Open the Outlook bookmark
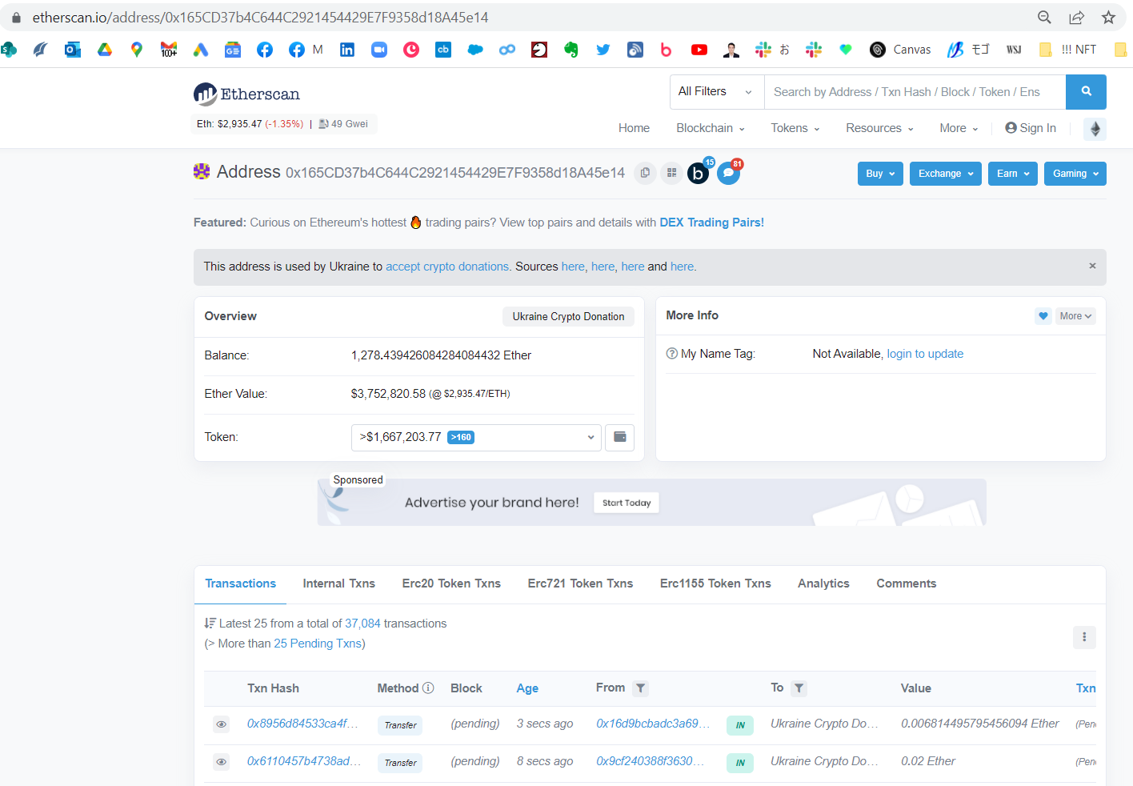The height and width of the screenshot is (786, 1133). click(73, 50)
